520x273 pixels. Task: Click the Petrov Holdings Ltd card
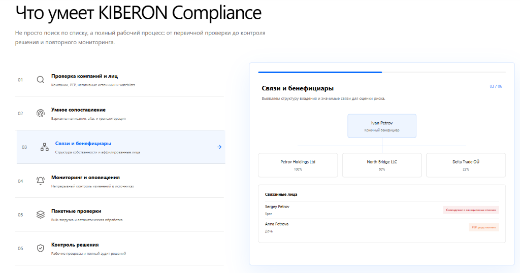298,165
